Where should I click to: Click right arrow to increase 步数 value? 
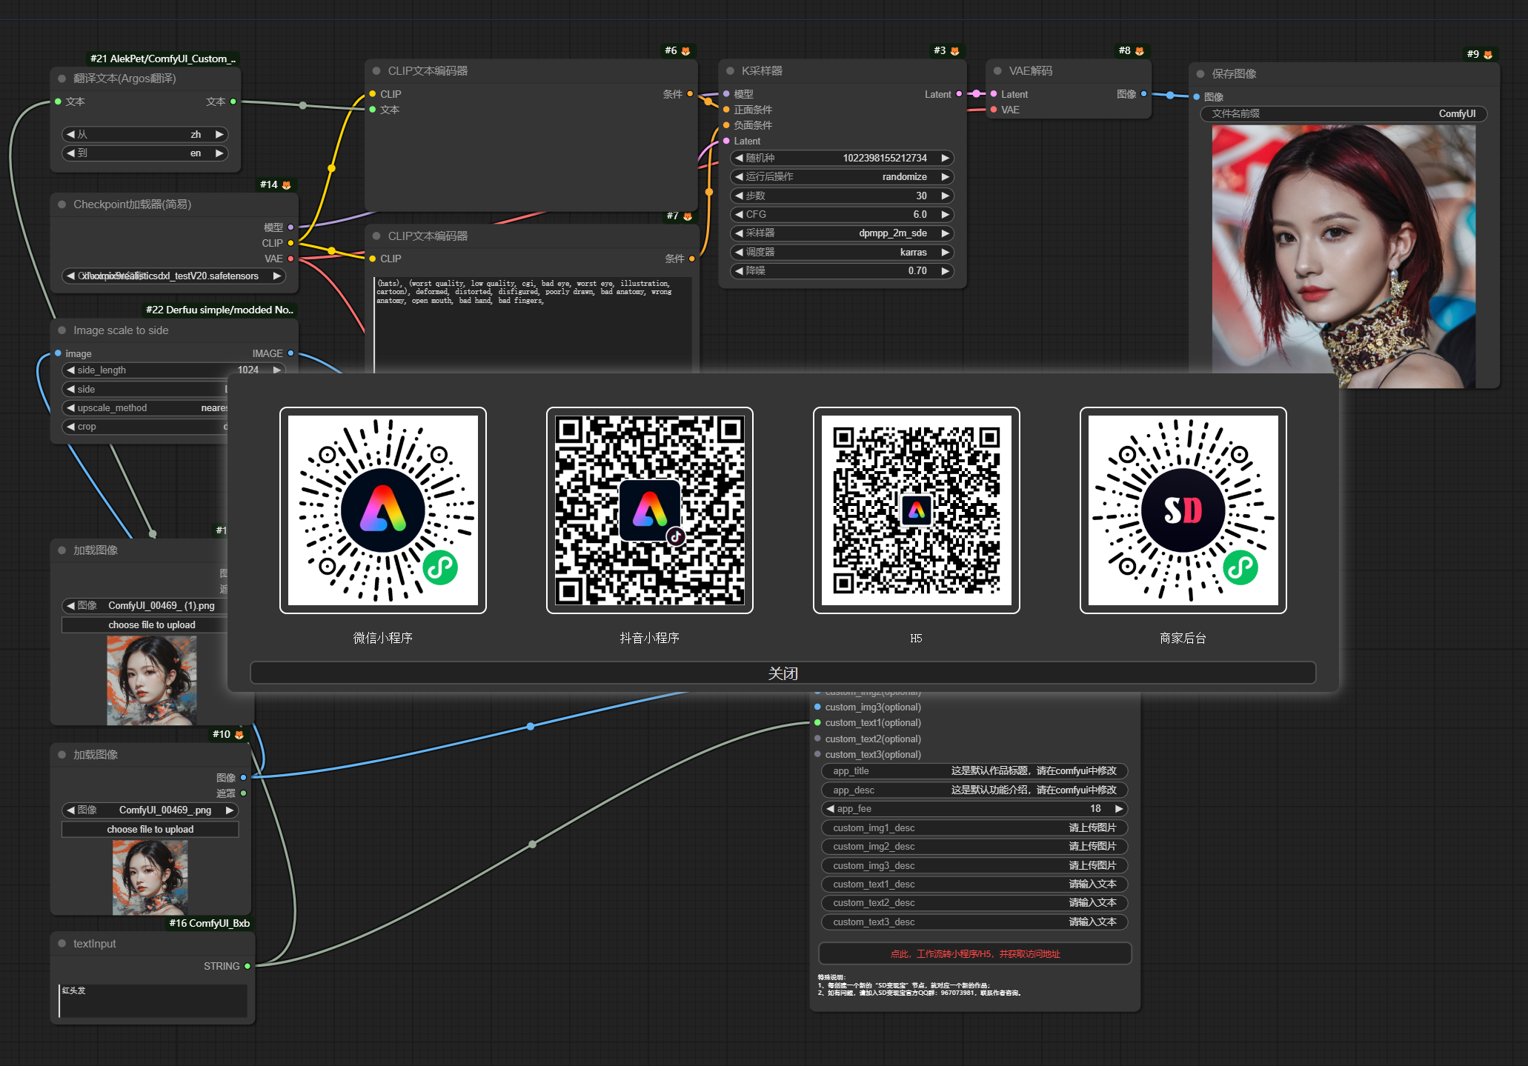pyautogui.click(x=945, y=196)
